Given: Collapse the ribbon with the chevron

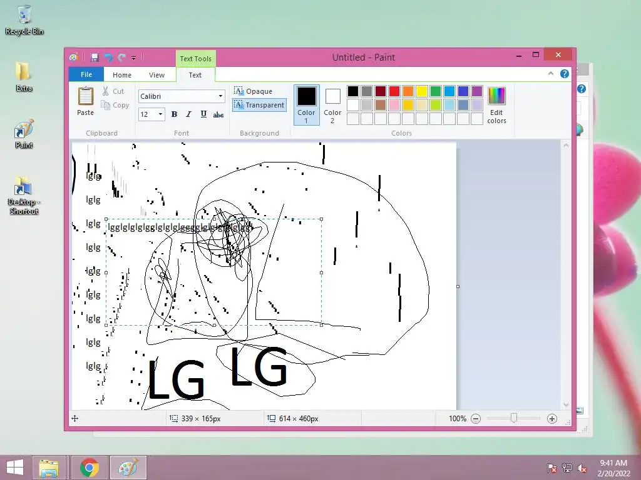Looking at the screenshot, I should click(x=551, y=74).
